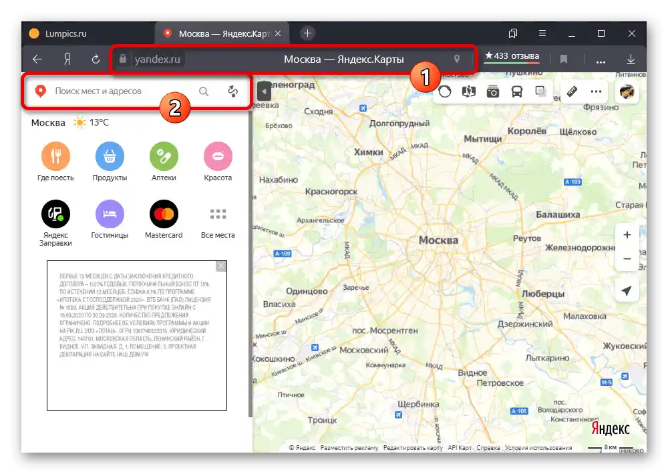Zoom in the map with plus button

click(627, 234)
